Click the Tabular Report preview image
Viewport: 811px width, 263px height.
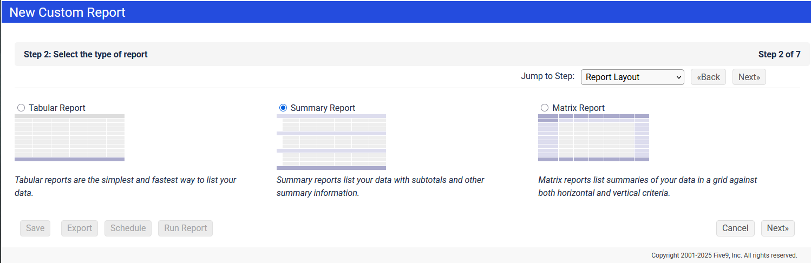click(69, 137)
